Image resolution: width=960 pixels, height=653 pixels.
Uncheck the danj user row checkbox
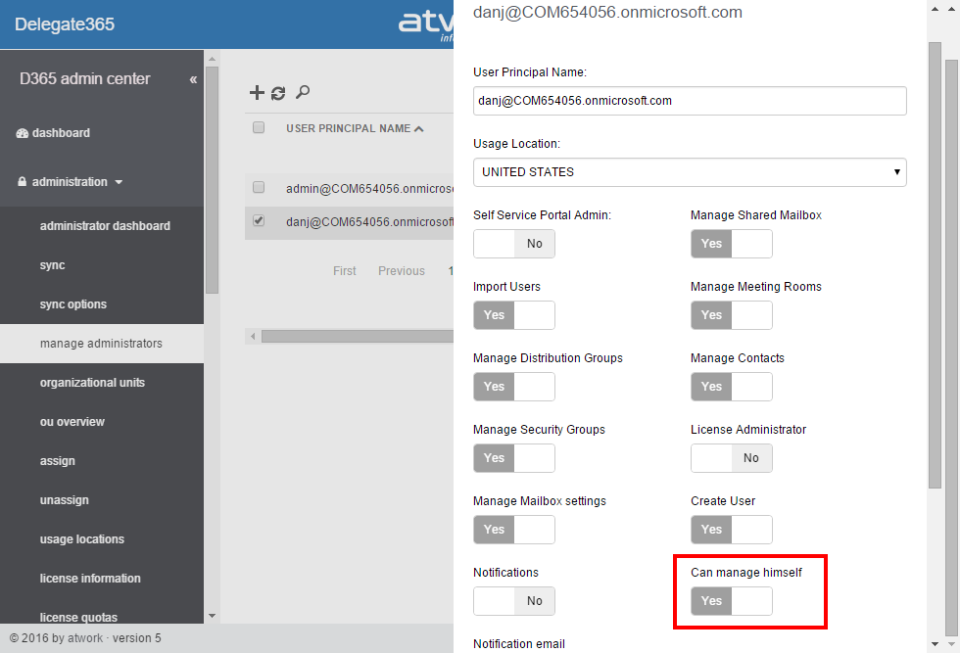pos(259,221)
